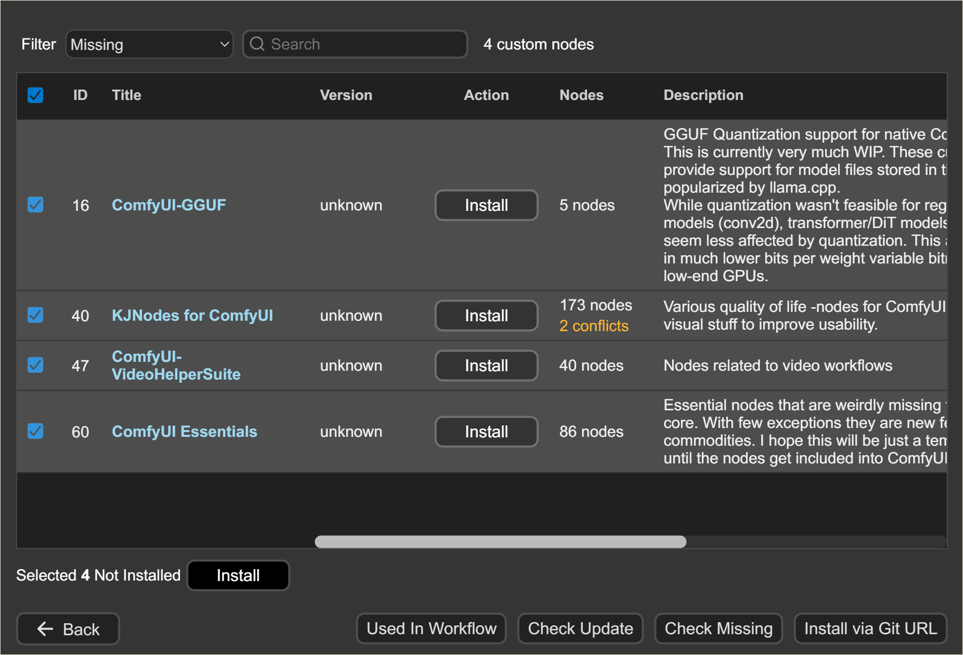Uncheck the ComfyUI-GGUF row checkbox

tap(35, 205)
